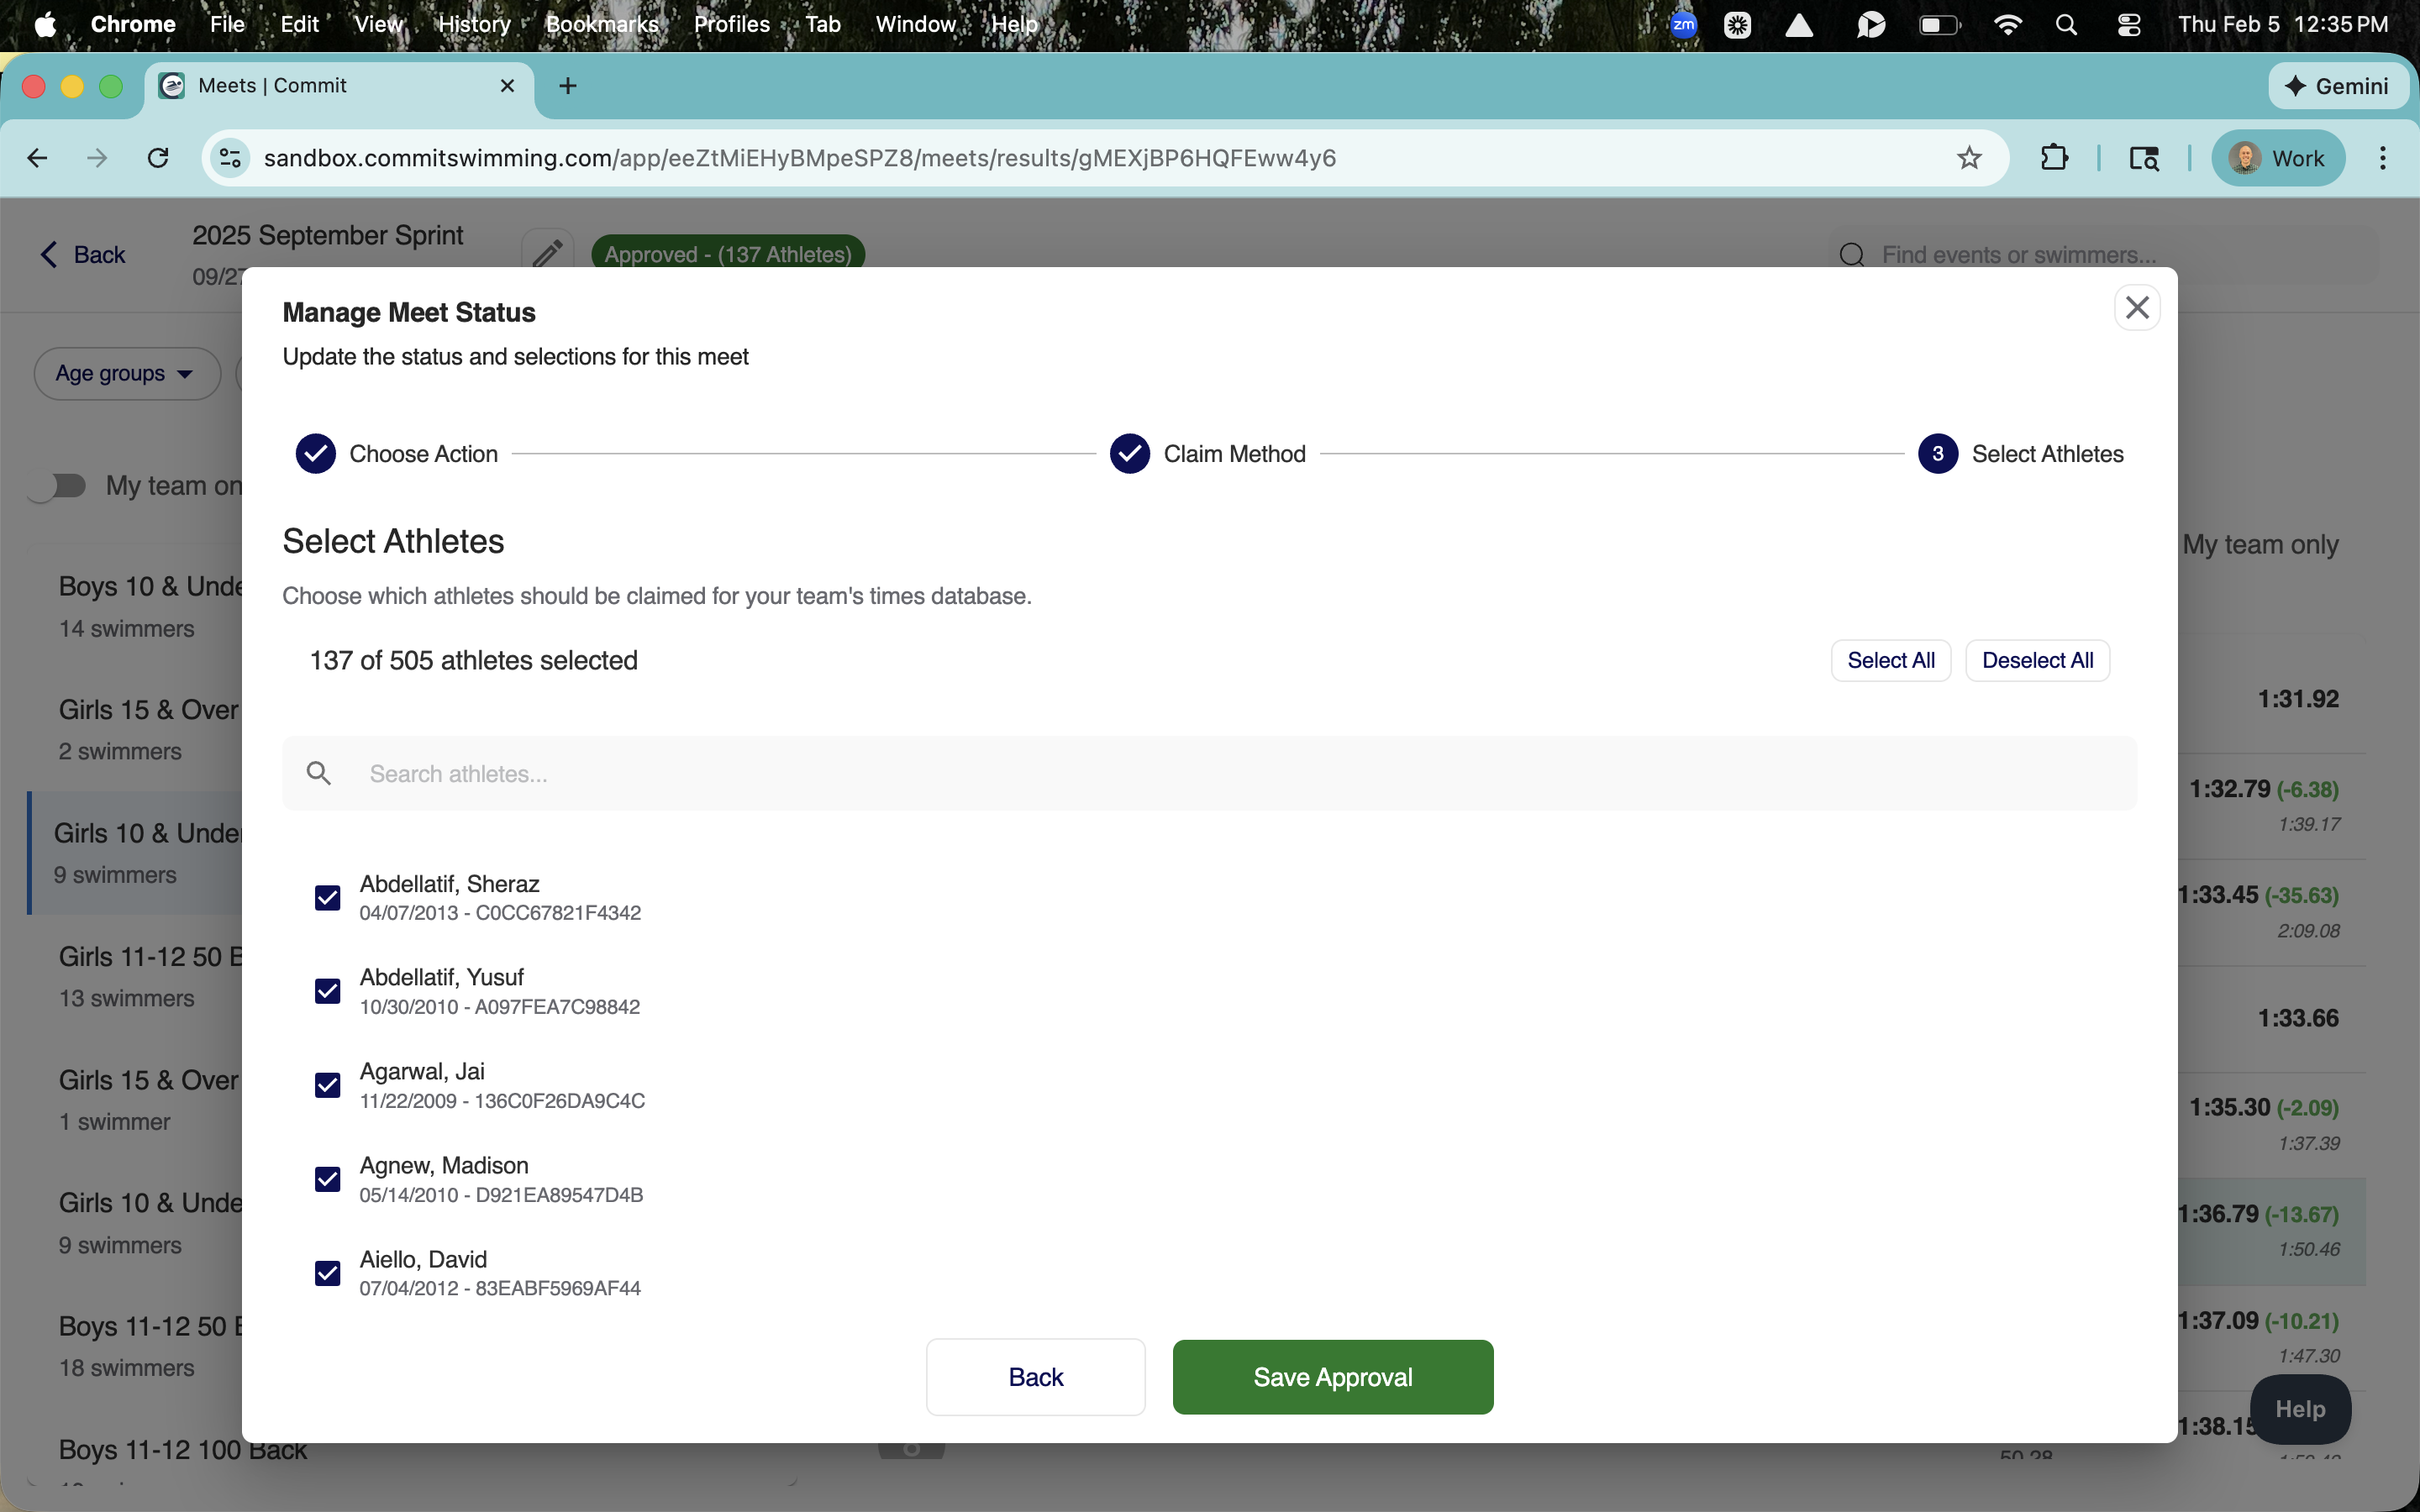Open Chrome extensions puzzle icon
The width and height of the screenshot is (2420, 1512).
2053,158
